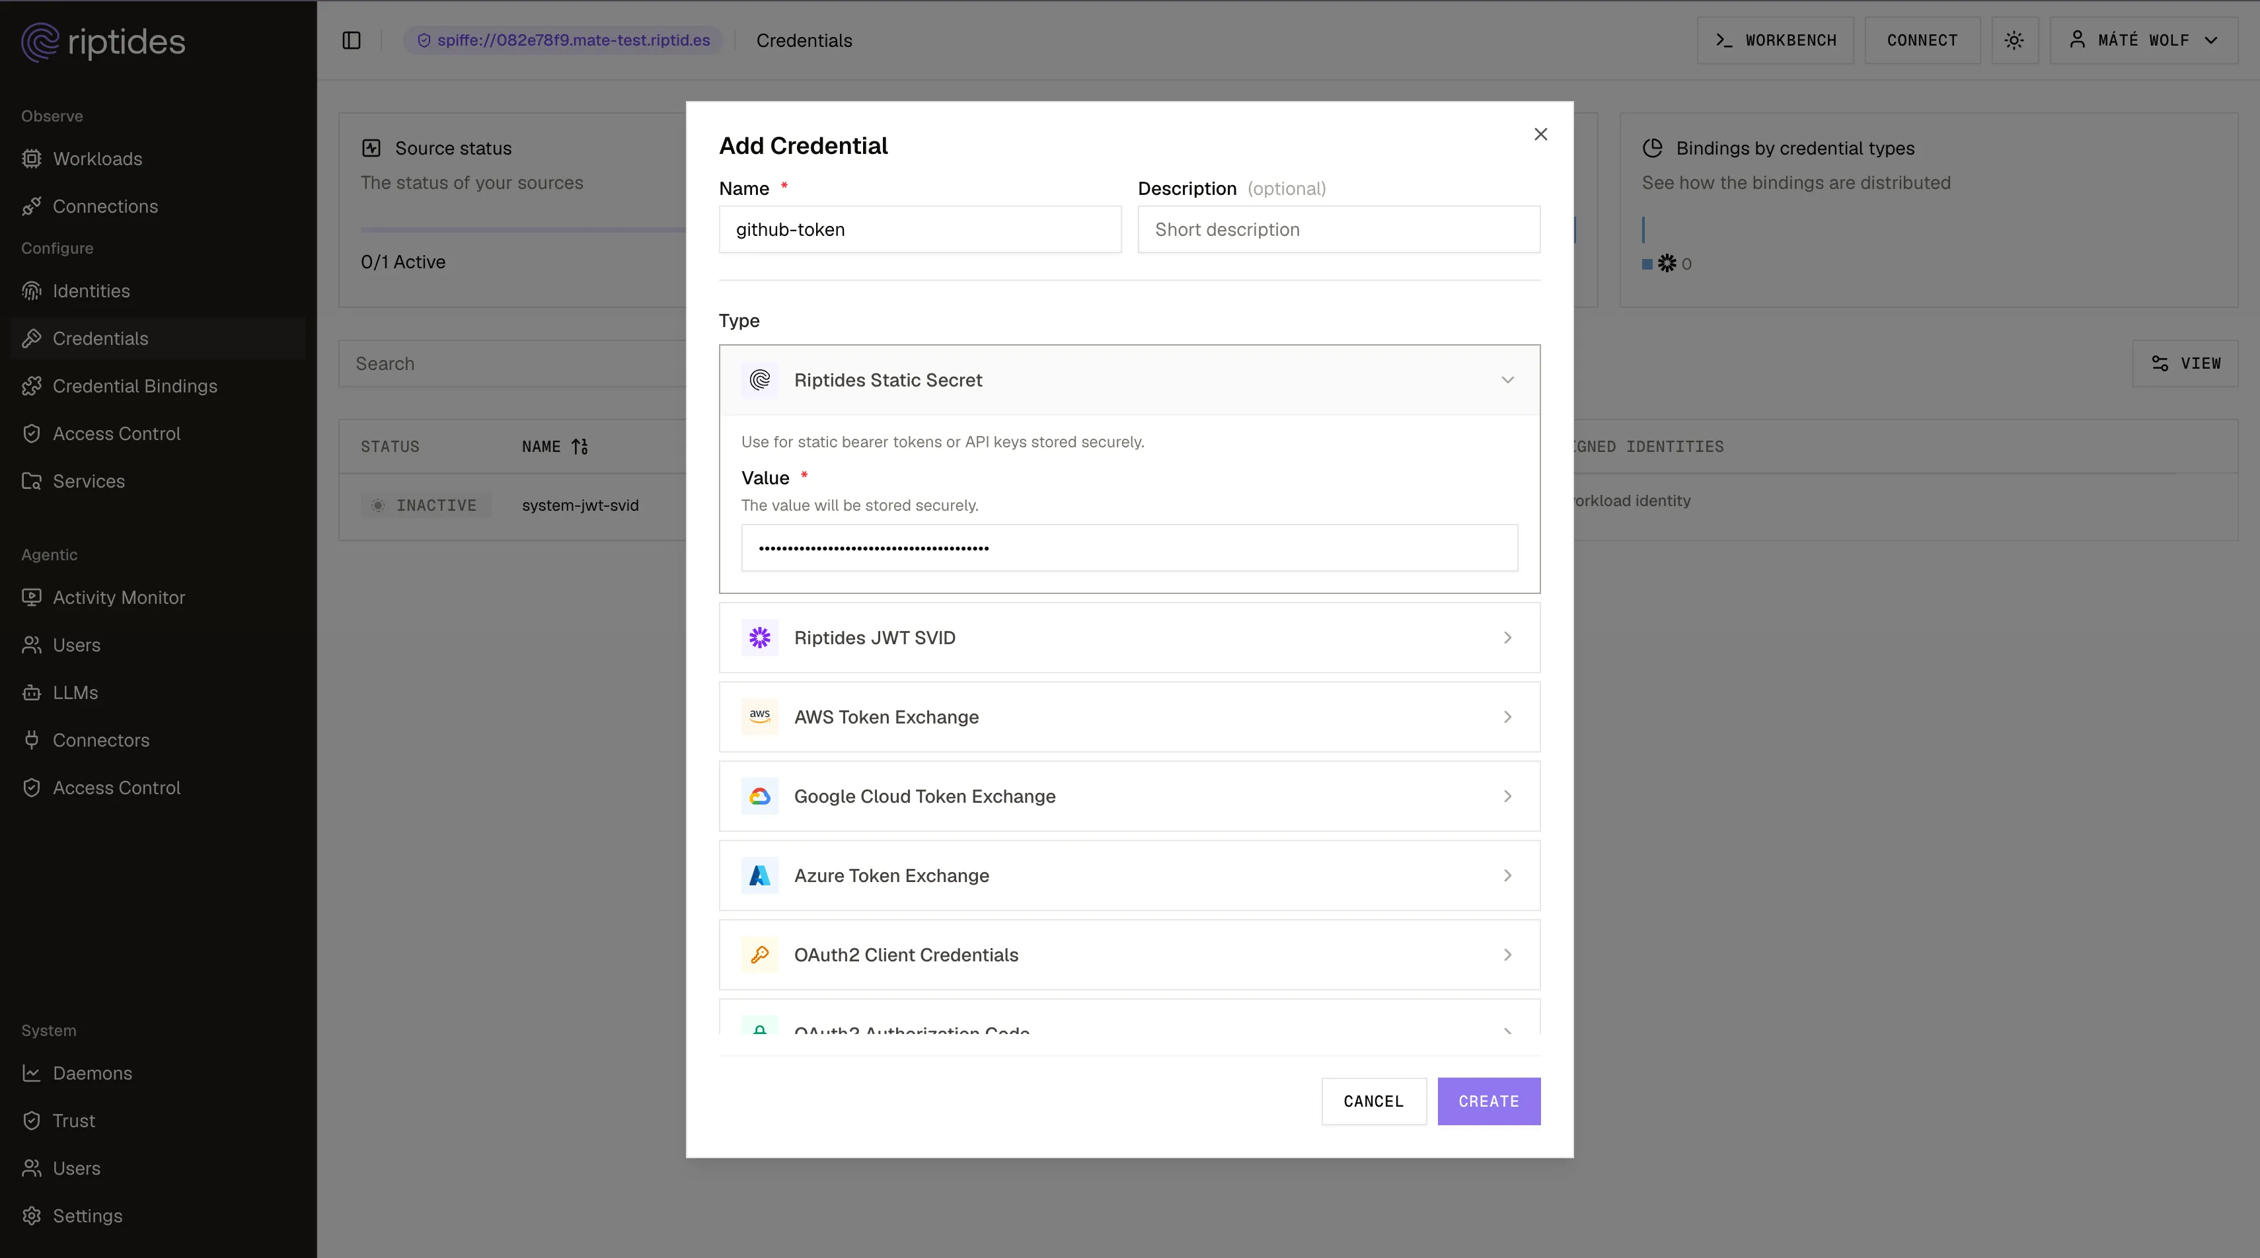The height and width of the screenshot is (1258, 2260).
Task: Click the Source status pulse icon
Action: coord(371,148)
